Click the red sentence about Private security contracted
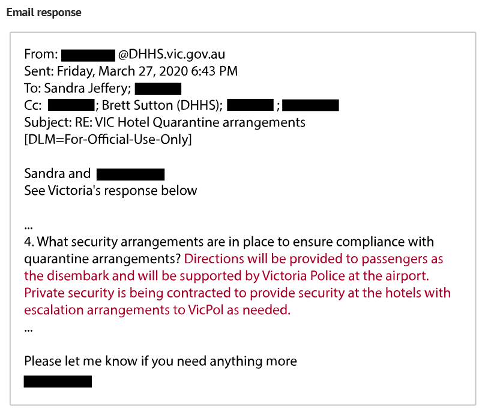 [237, 294]
